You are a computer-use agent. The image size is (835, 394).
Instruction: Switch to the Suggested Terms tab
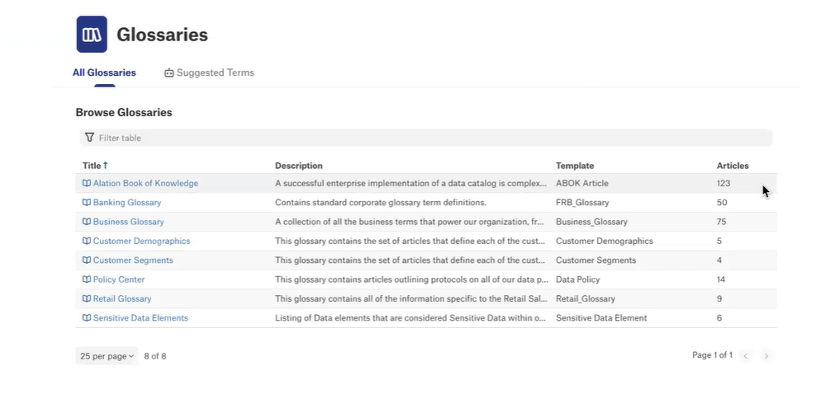tap(209, 73)
